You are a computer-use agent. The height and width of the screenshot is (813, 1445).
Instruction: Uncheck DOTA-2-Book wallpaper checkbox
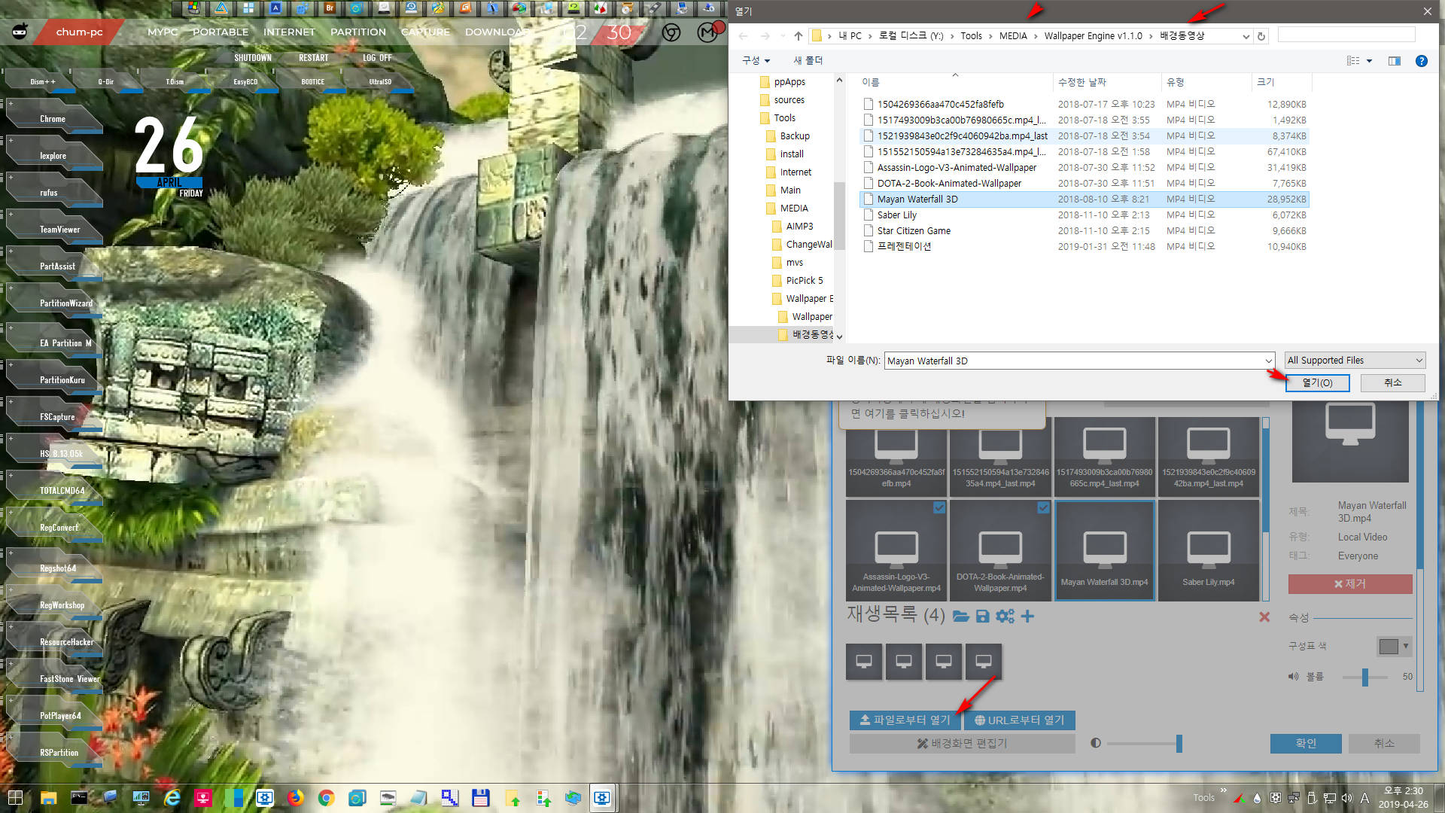tap(1043, 508)
